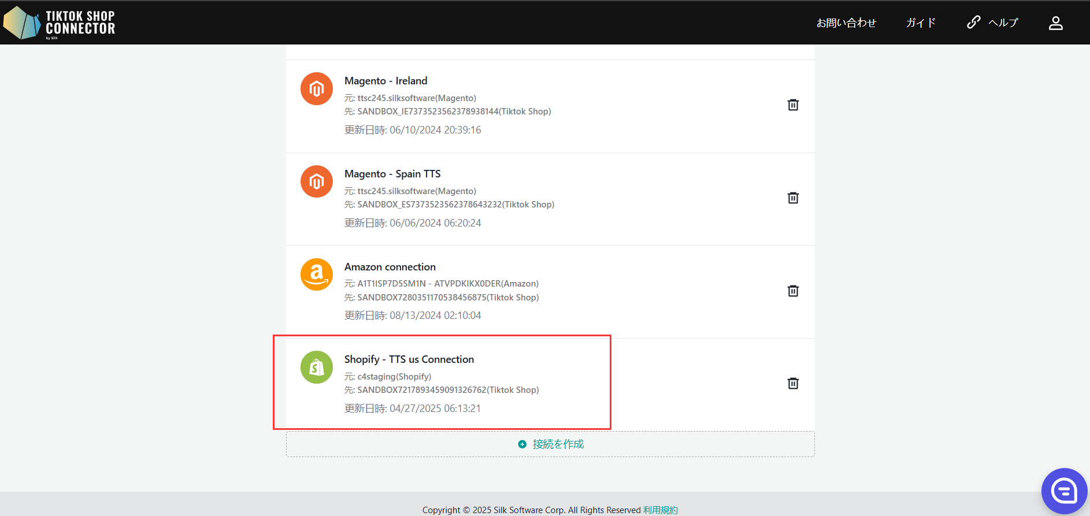Click the Amazon logo icon
Image resolution: width=1090 pixels, height=516 pixels.
coord(317,274)
